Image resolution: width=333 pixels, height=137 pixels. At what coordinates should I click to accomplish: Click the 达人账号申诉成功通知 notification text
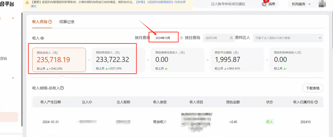click(x=228, y=4)
